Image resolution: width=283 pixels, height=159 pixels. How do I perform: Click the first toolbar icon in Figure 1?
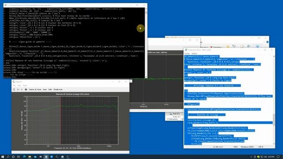point(14,90)
